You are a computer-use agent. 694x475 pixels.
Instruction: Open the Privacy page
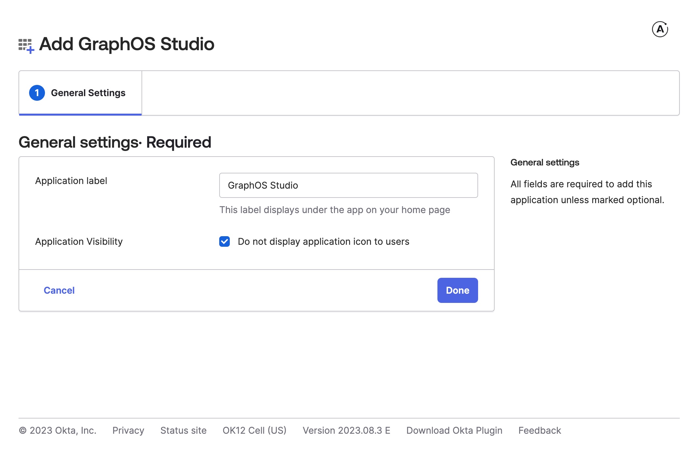[x=128, y=430]
